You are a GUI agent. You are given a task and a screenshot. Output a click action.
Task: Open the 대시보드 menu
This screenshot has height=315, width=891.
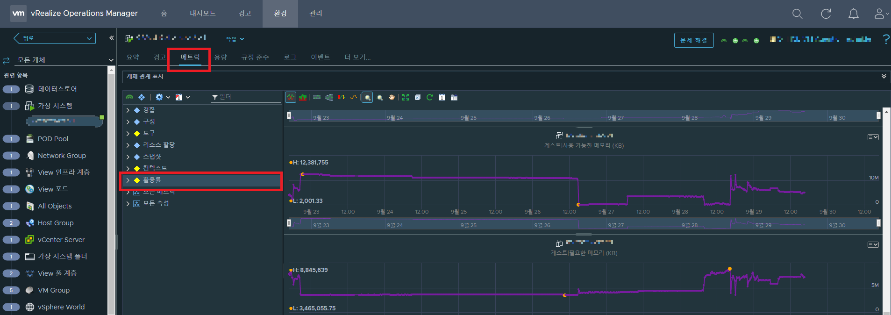tap(203, 14)
